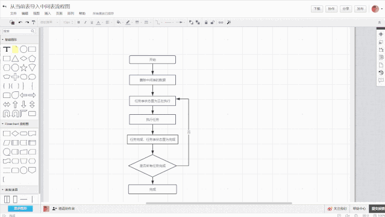This screenshot has width=385, height=217.
Task: Open the font family dropdown
Action: 49,22
